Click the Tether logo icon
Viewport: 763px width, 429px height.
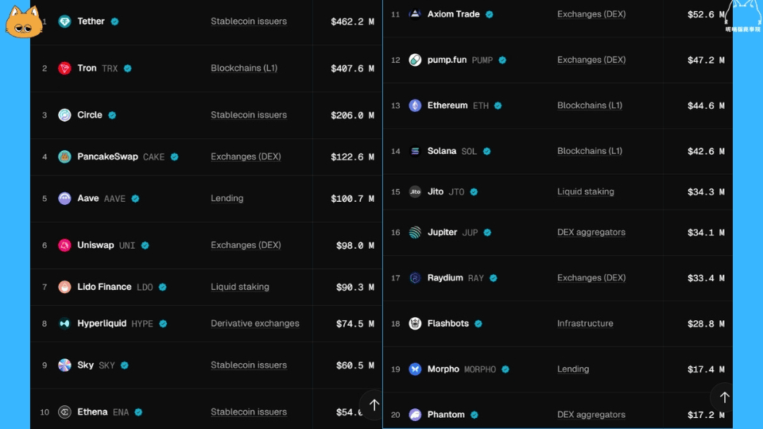pyautogui.click(x=64, y=21)
